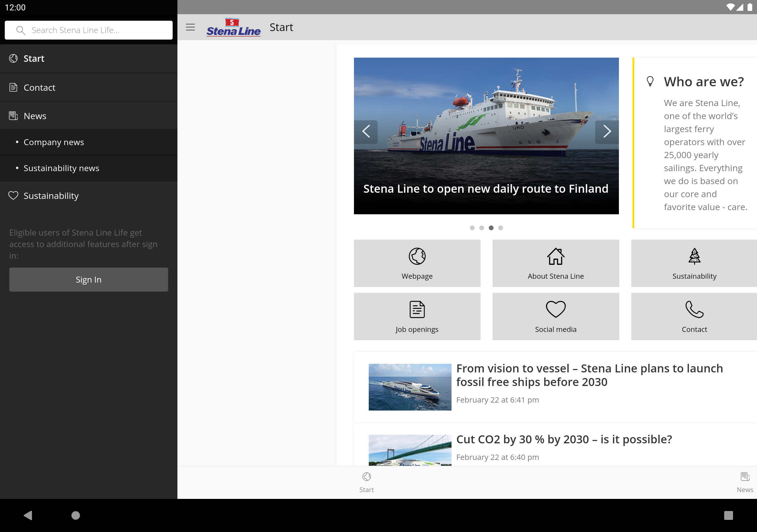
Task: Click the sidebar Sustainability heart icon
Action: click(13, 195)
